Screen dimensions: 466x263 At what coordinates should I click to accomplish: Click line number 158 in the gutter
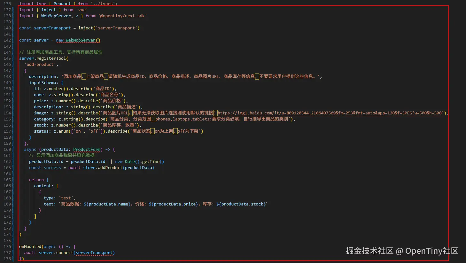click(7, 137)
